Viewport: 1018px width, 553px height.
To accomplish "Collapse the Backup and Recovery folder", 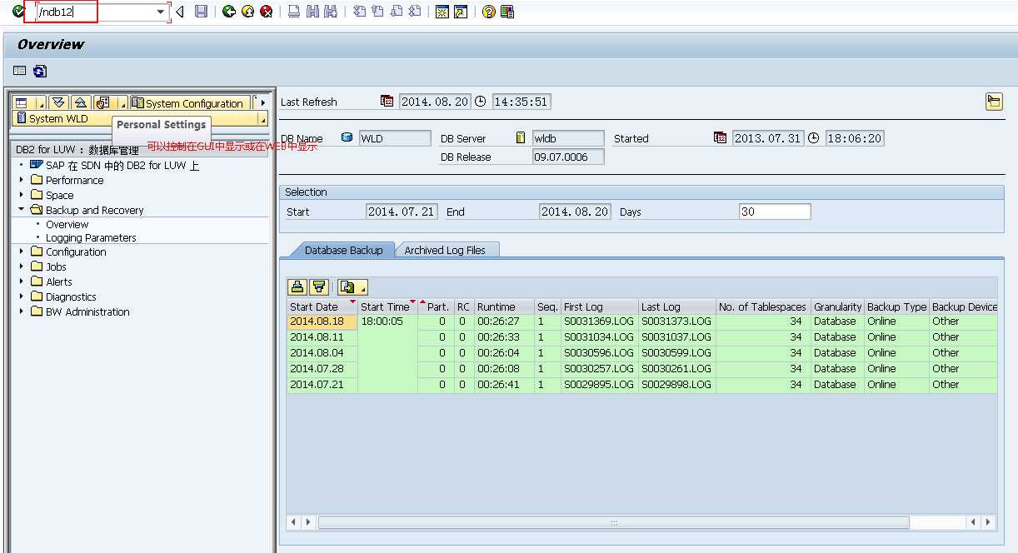I will 22,210.
